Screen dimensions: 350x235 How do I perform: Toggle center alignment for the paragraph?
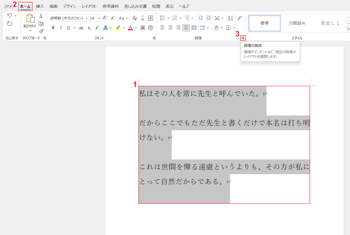point(170,27)
